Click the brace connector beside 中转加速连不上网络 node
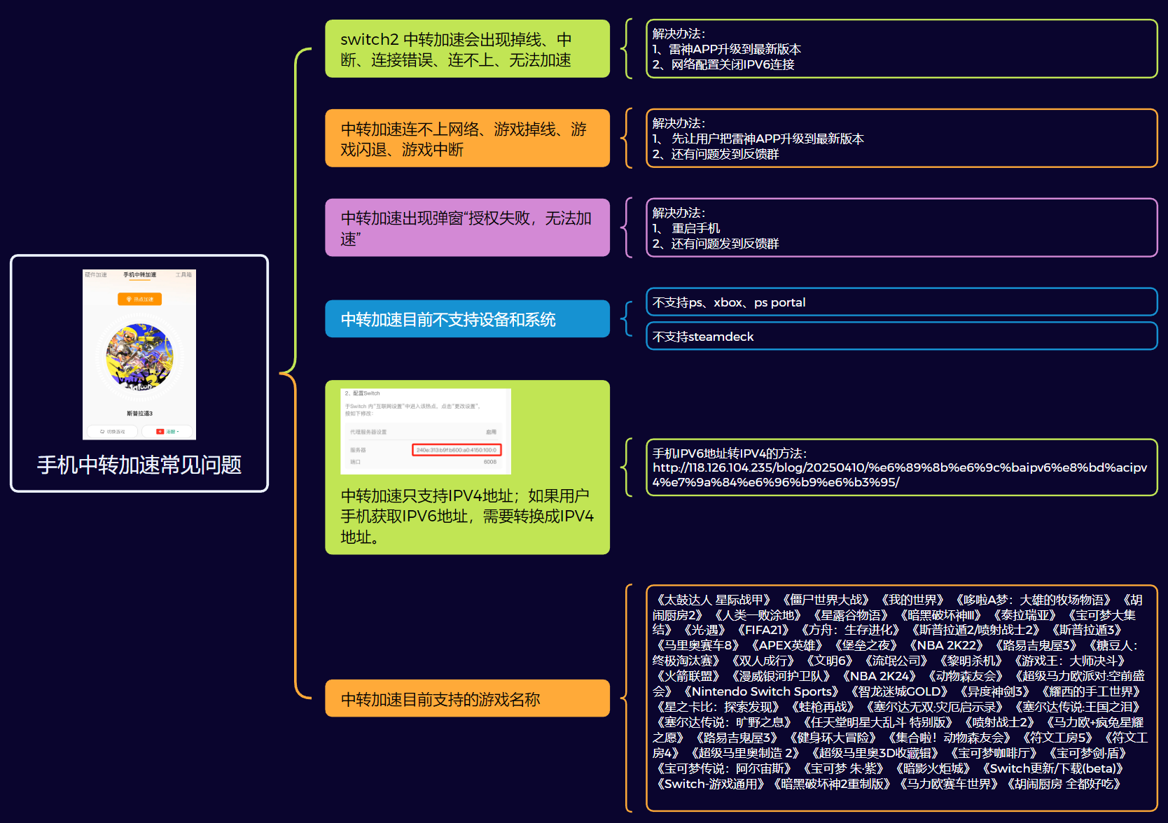1168x823 pixels. coord(627,139)
